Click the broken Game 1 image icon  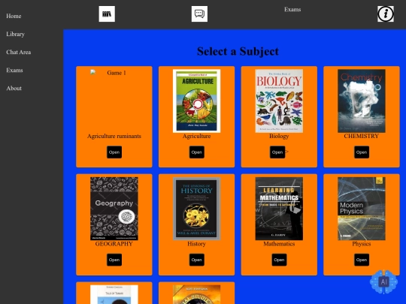pyautogui.click(x=93, y=72)
